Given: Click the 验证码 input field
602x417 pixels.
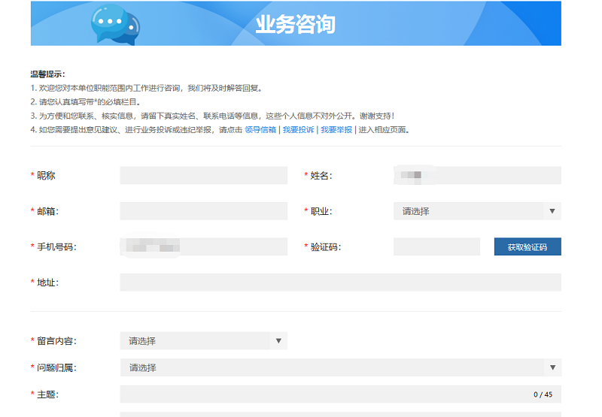Looking at the screenshot, I should [x=436, y=246].
